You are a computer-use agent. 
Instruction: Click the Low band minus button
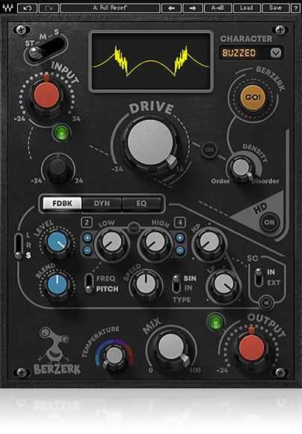pos(87,250)
